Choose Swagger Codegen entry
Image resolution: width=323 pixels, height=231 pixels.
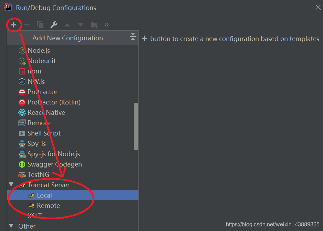pyautogui.click(x=55, y=164)
